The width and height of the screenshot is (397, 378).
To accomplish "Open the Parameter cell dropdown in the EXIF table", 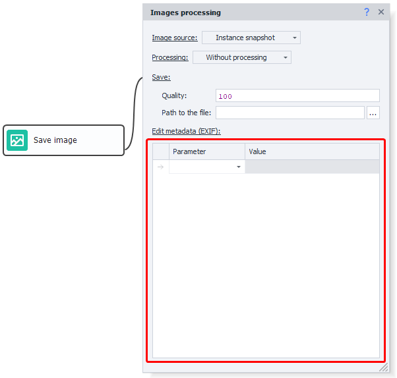I will click(238, 167).
